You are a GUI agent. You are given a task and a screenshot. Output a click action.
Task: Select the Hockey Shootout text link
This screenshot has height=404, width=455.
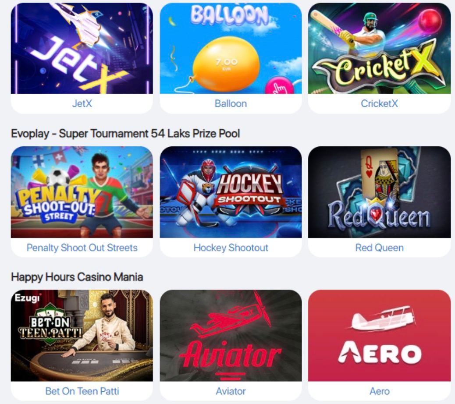(231, 248)
